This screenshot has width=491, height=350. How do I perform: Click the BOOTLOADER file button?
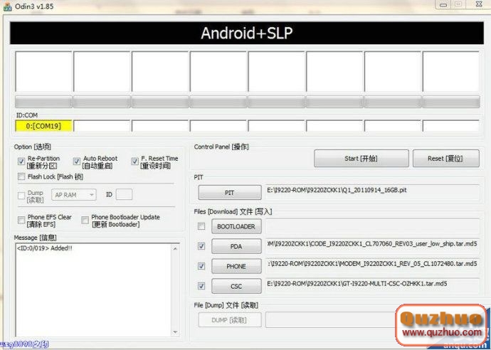[x=236, y=226]
